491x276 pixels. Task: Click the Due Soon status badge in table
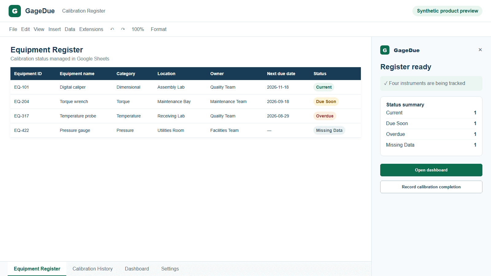(326, 102)
